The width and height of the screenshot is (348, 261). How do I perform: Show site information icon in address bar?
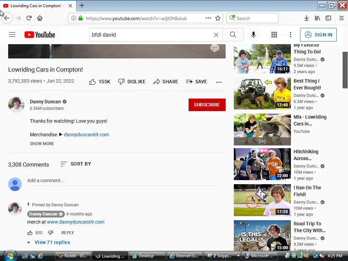coord(73,18)
